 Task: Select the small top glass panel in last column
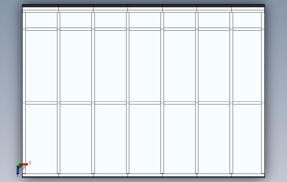[247, 20]
